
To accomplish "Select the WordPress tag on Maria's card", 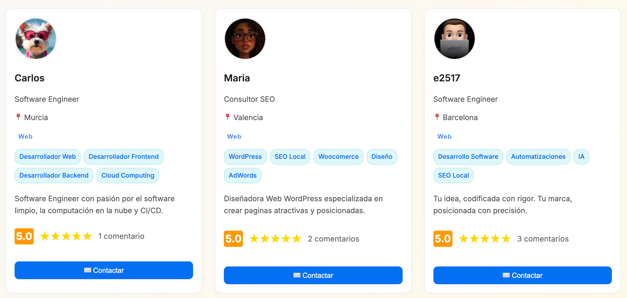I will 245,156.
